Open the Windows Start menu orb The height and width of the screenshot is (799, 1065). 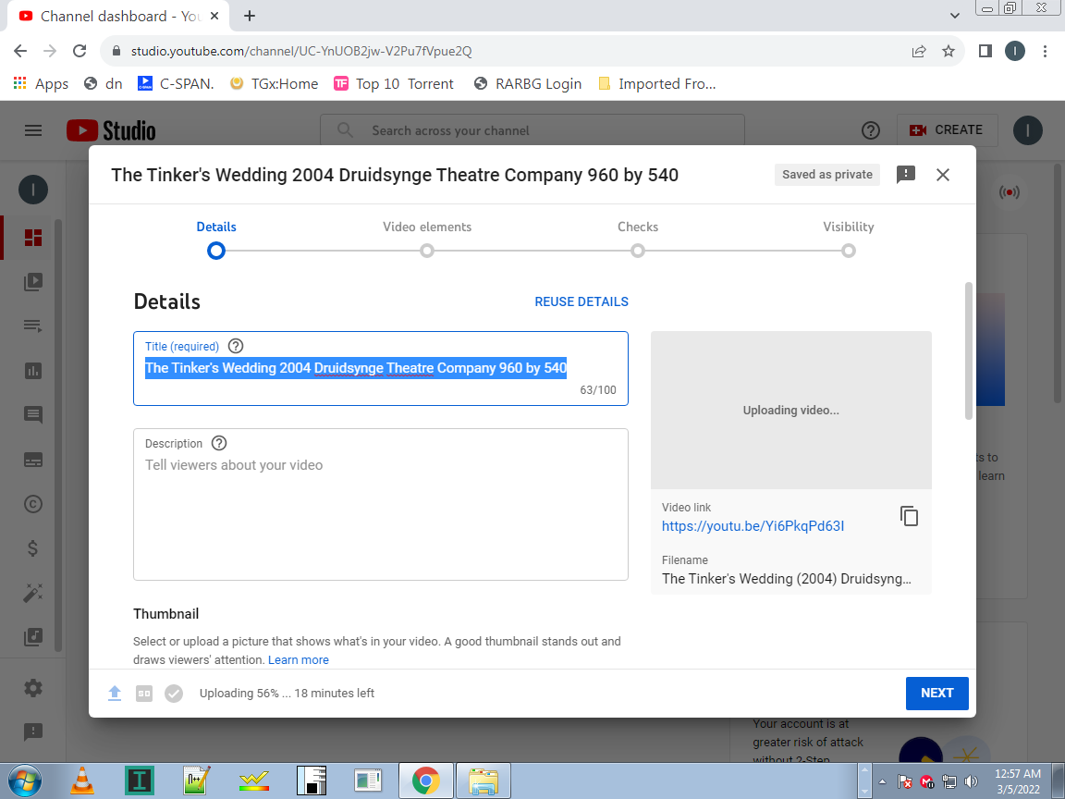click(25, 781)
